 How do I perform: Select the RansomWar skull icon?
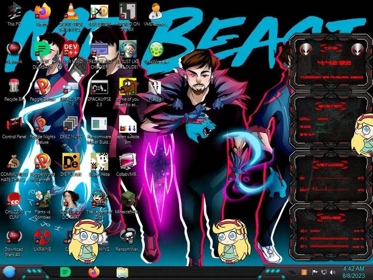tap(128, 237)
